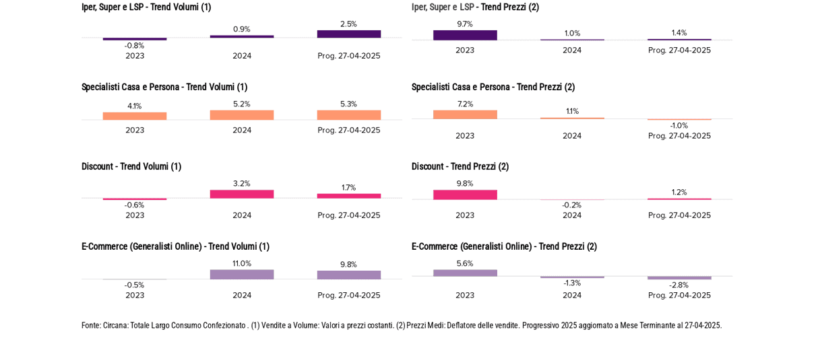Select the 1.7% Discount Volumi Prog. bar

pyautogui.click(x=348, y=196)
